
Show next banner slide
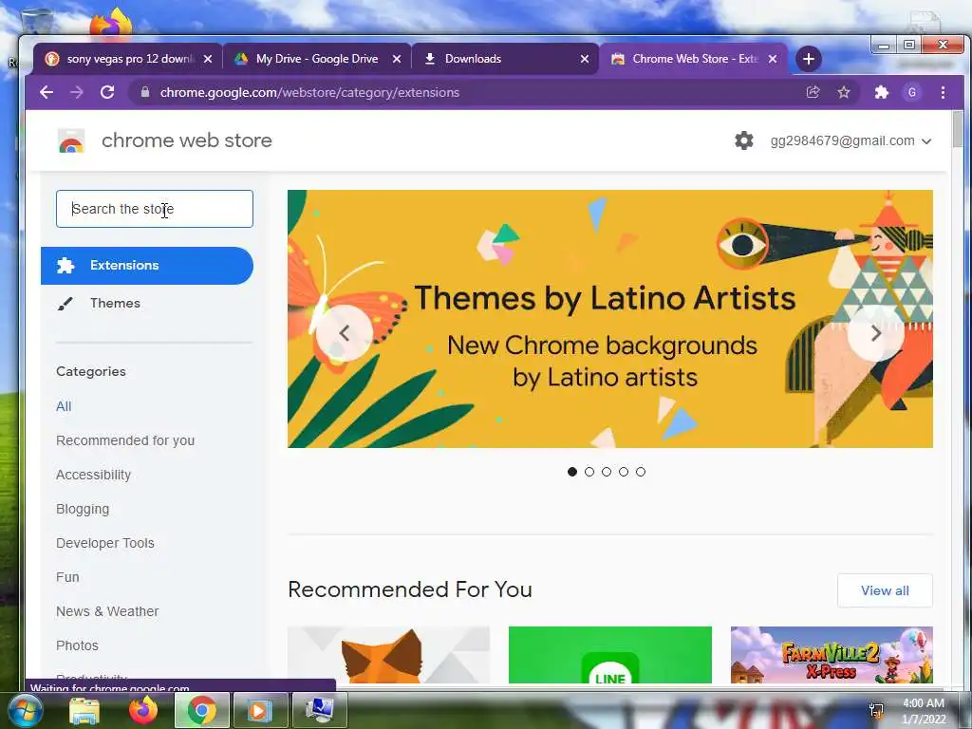click(x=875, y=333)
